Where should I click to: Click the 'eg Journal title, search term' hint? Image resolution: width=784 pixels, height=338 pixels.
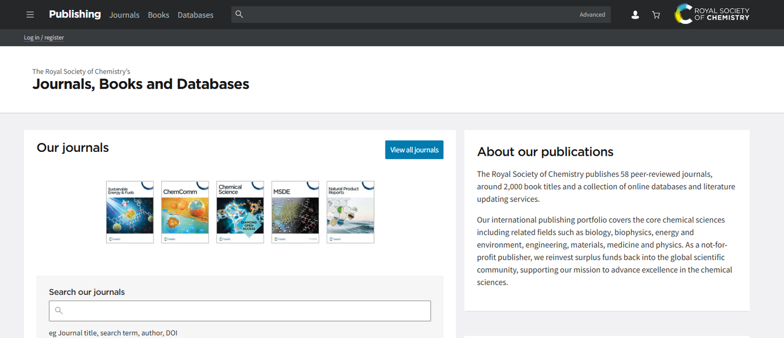coord(113,333)
